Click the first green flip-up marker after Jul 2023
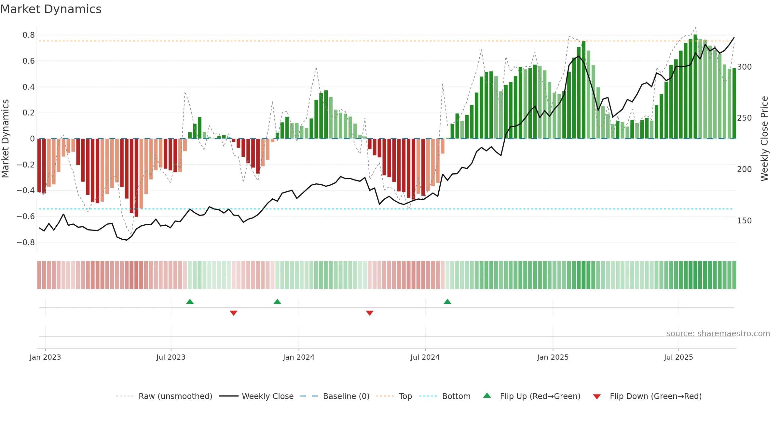The height and width of the screenshot is (439, 781). [x=190, y=301]
